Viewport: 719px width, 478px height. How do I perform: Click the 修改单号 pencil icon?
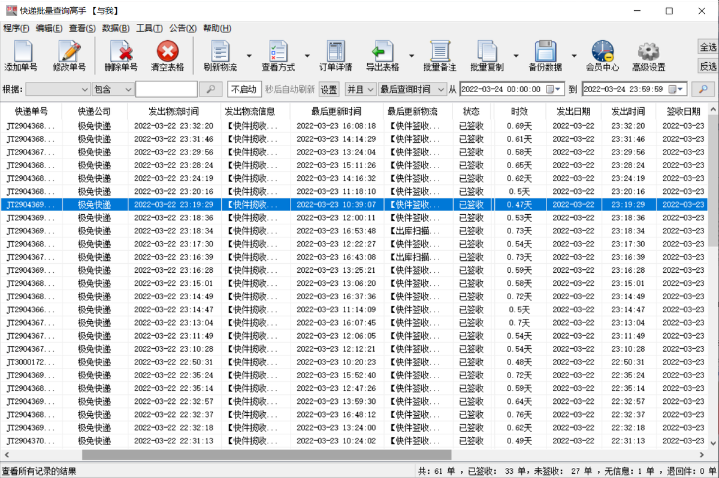[x=70, y=51]
